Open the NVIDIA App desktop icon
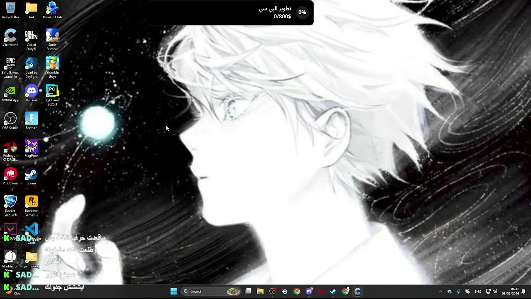The width and height of the screenshot is (531, 299). [x=10, y=93]
